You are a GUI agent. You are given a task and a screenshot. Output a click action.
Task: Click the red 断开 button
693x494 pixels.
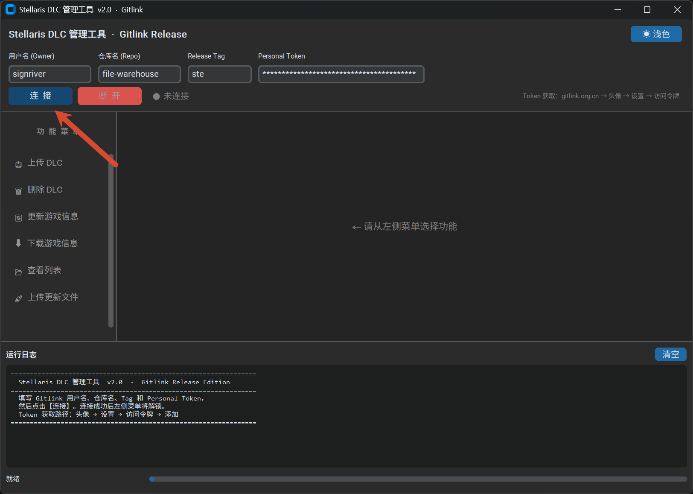coord(110,96)
